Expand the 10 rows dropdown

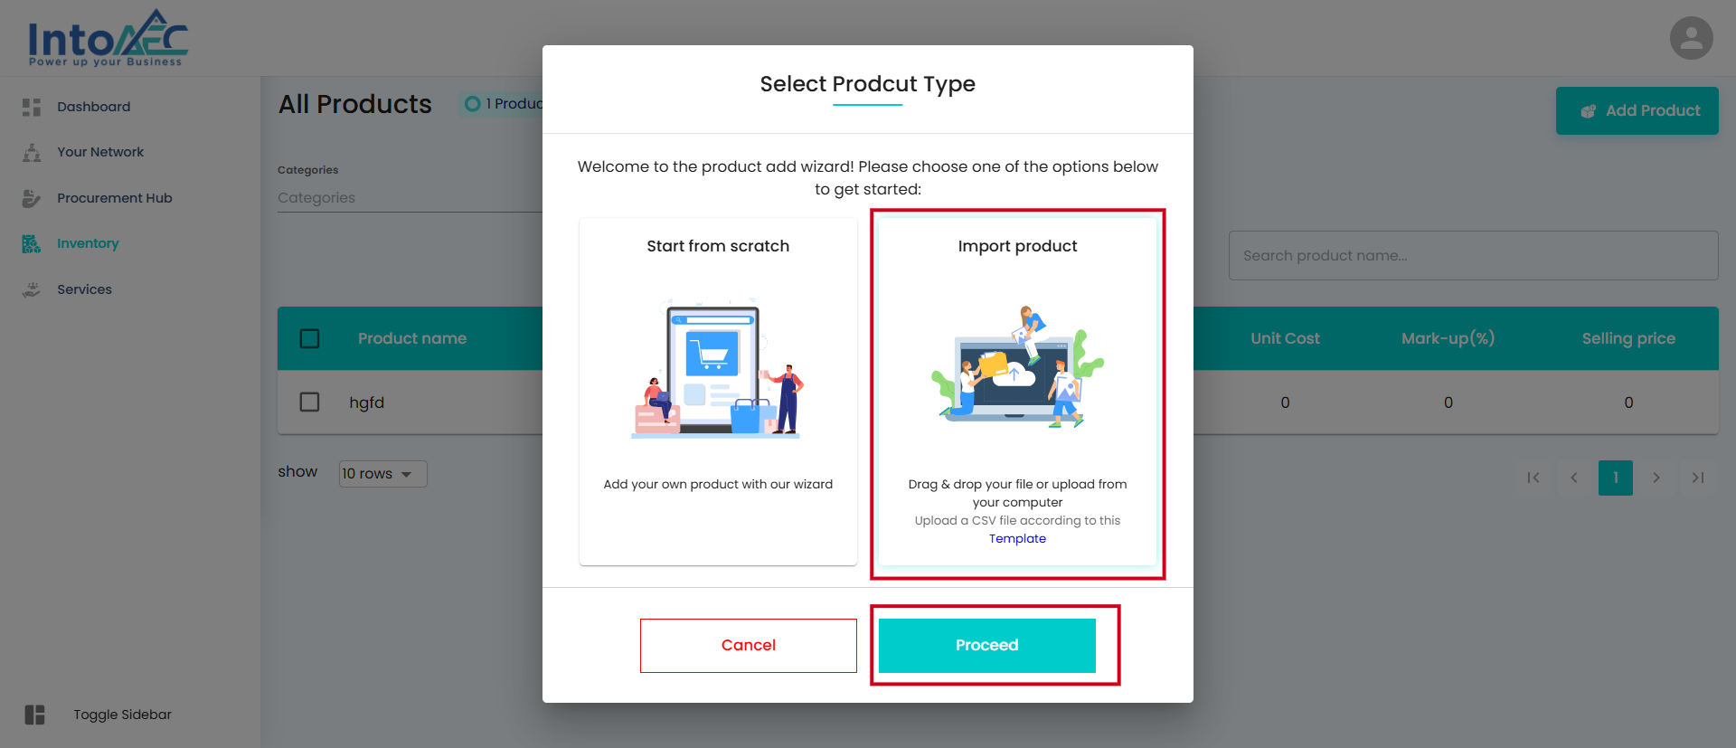[382, 474]
